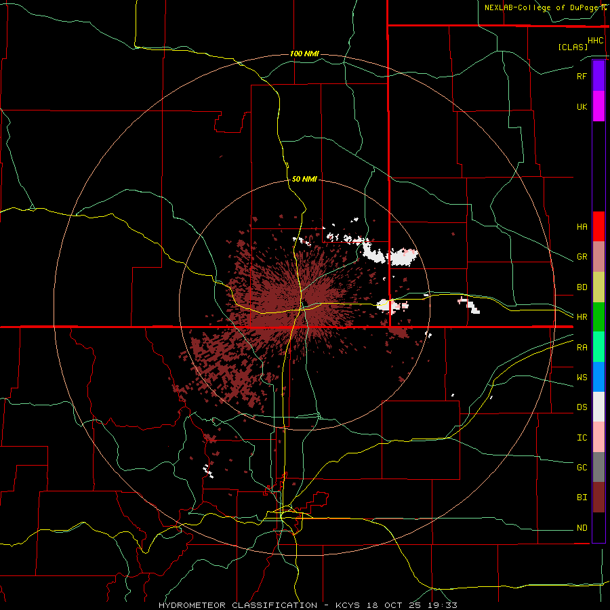
Task: Click the HR green legend swatch
Action: 598,317
